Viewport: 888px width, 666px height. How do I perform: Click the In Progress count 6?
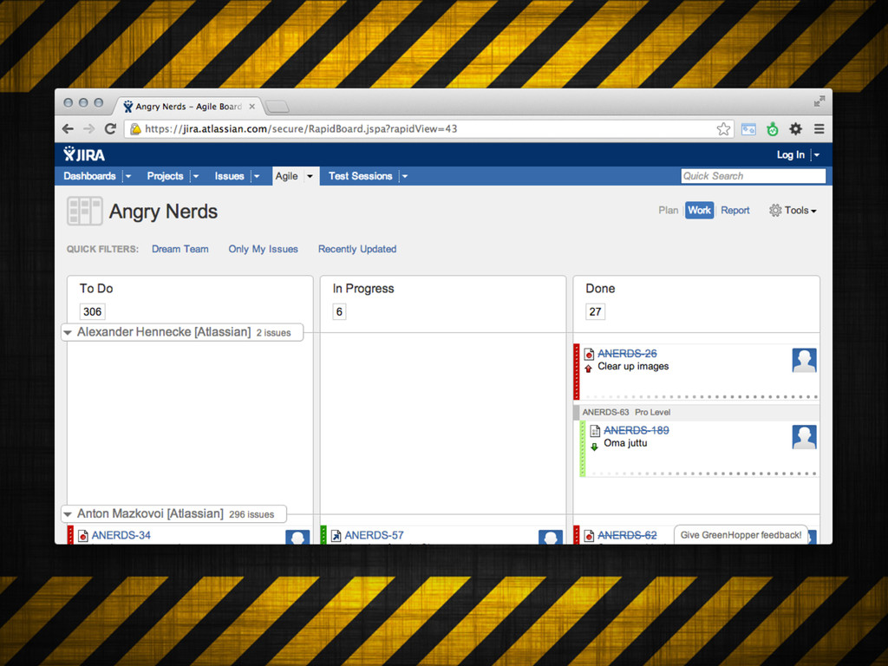339,311
